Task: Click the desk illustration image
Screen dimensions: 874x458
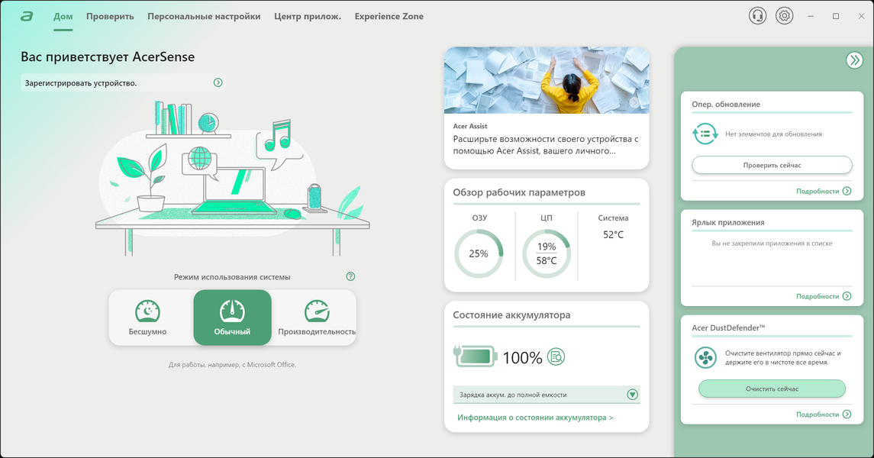Action: point(233,179)
